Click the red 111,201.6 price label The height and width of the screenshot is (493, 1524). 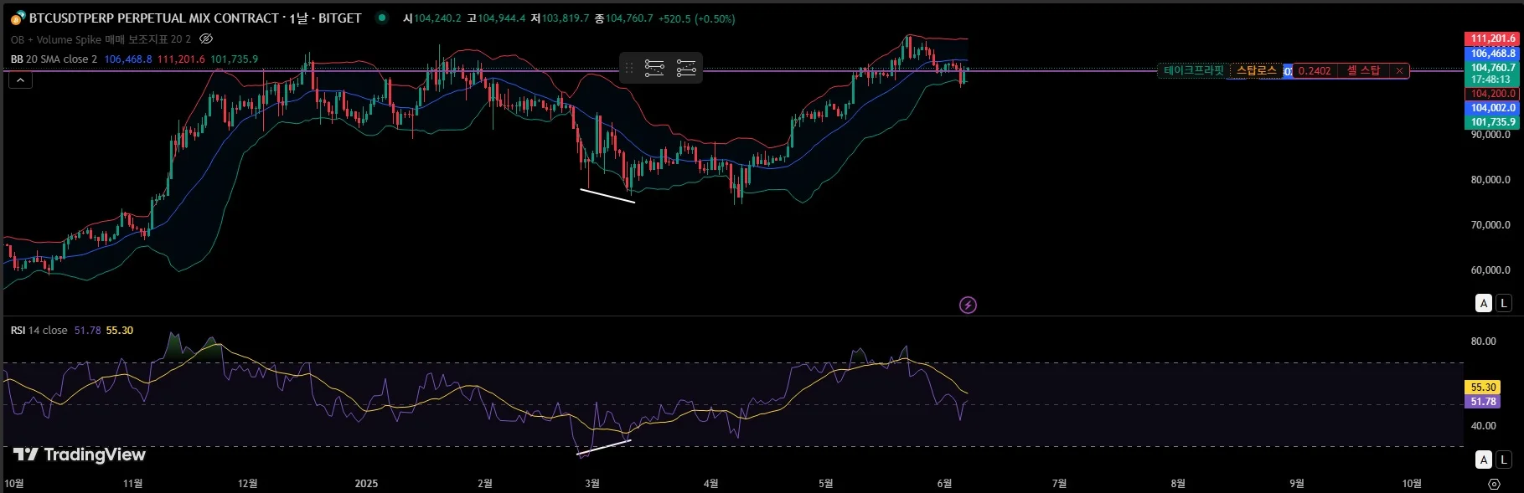pos(1493,39)
